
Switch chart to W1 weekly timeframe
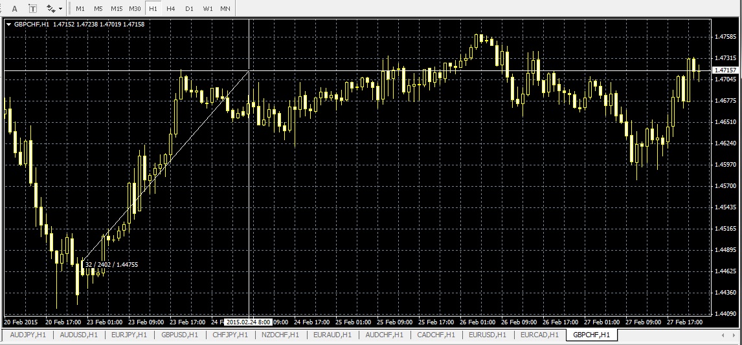(x=208, y=8)
